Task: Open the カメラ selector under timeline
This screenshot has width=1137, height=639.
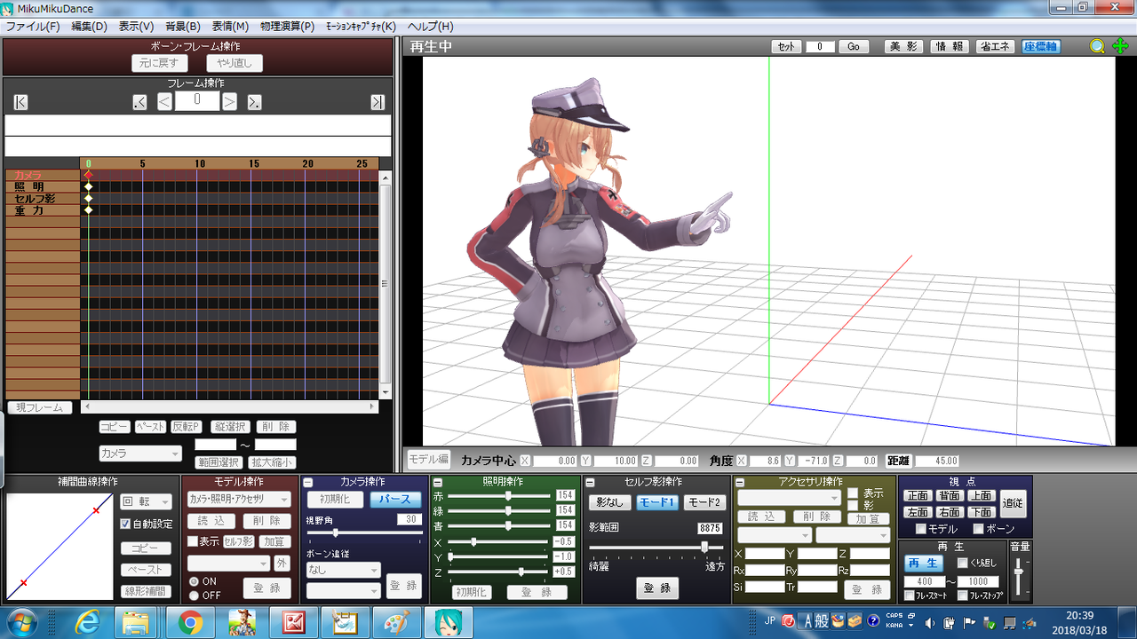Action: click(140, 454)
